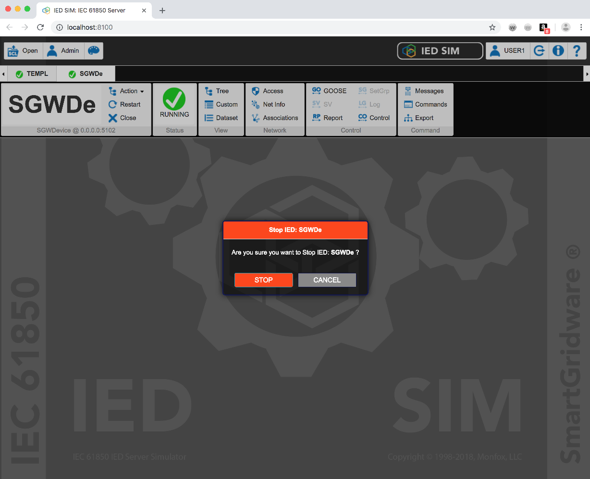Open Messages command

pos(424,91)
